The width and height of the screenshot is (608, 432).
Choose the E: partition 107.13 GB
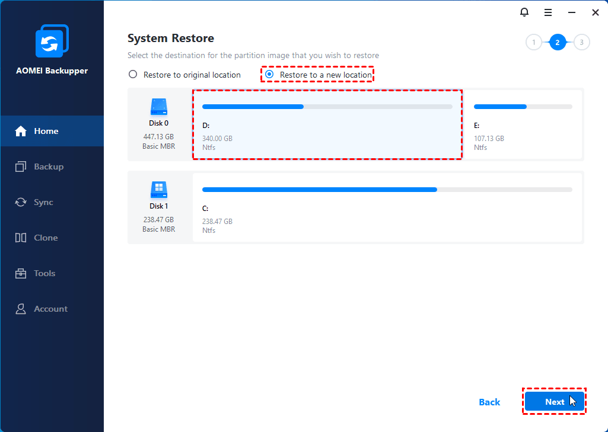coord(523,125)
